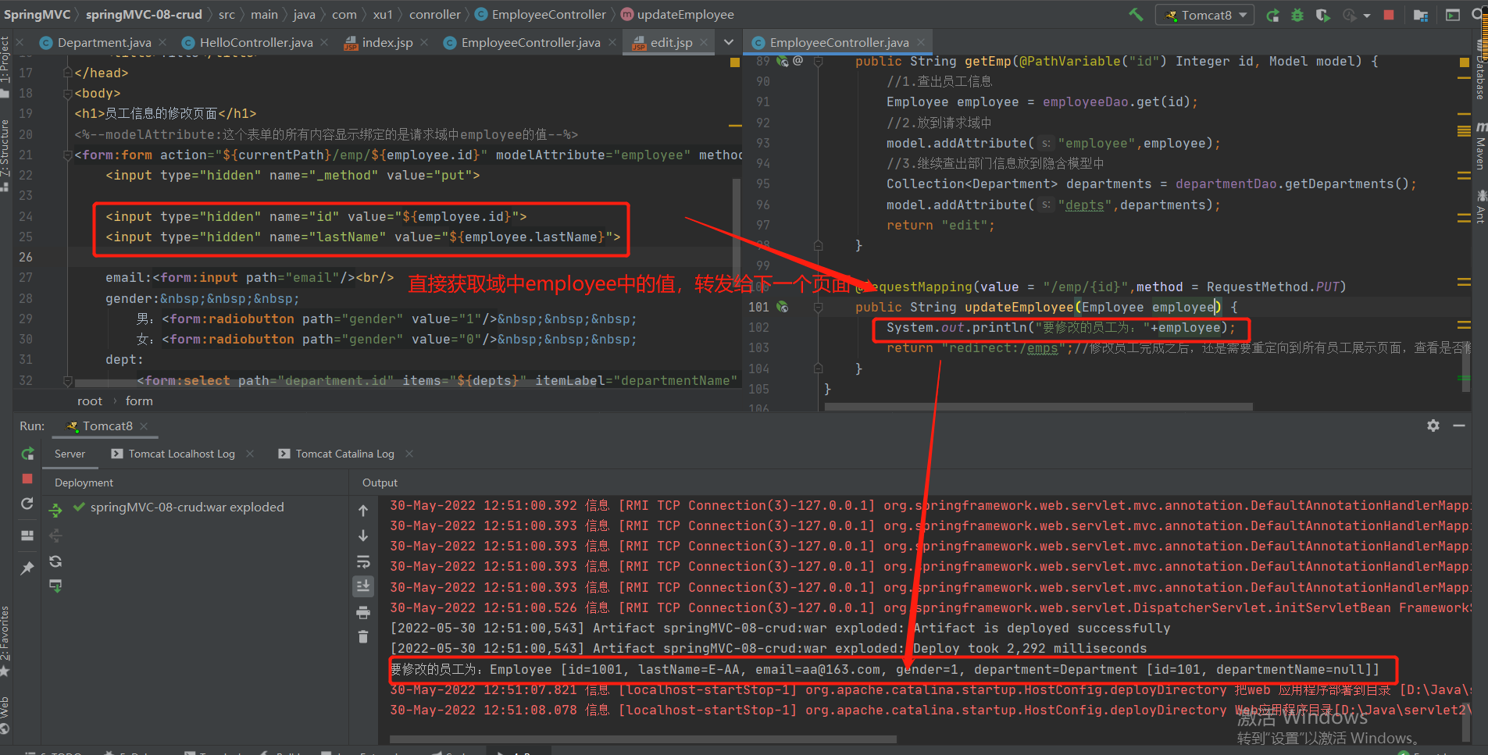
Task: Click the gutter request mapping icon on line 89
Action: (x=782, y=61)
